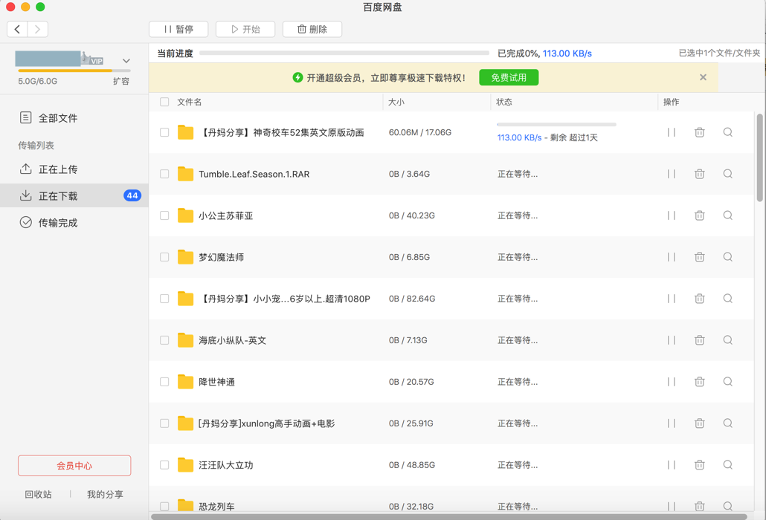This screenshot has height=520, width=766.
Task: Open the 回收站 link
Action: pos(38,495)
